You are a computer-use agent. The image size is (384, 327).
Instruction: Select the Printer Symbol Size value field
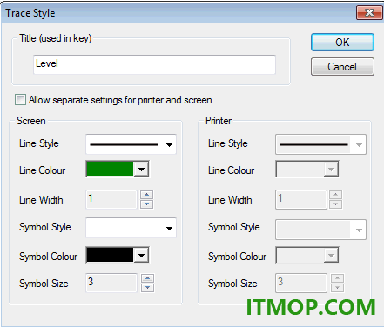coord(301,283)
